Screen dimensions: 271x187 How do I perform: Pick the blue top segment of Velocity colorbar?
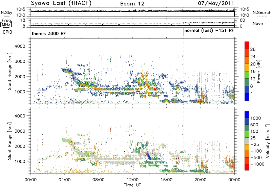click(247, 115)
